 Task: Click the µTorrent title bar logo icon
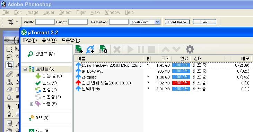click(24, 32)
